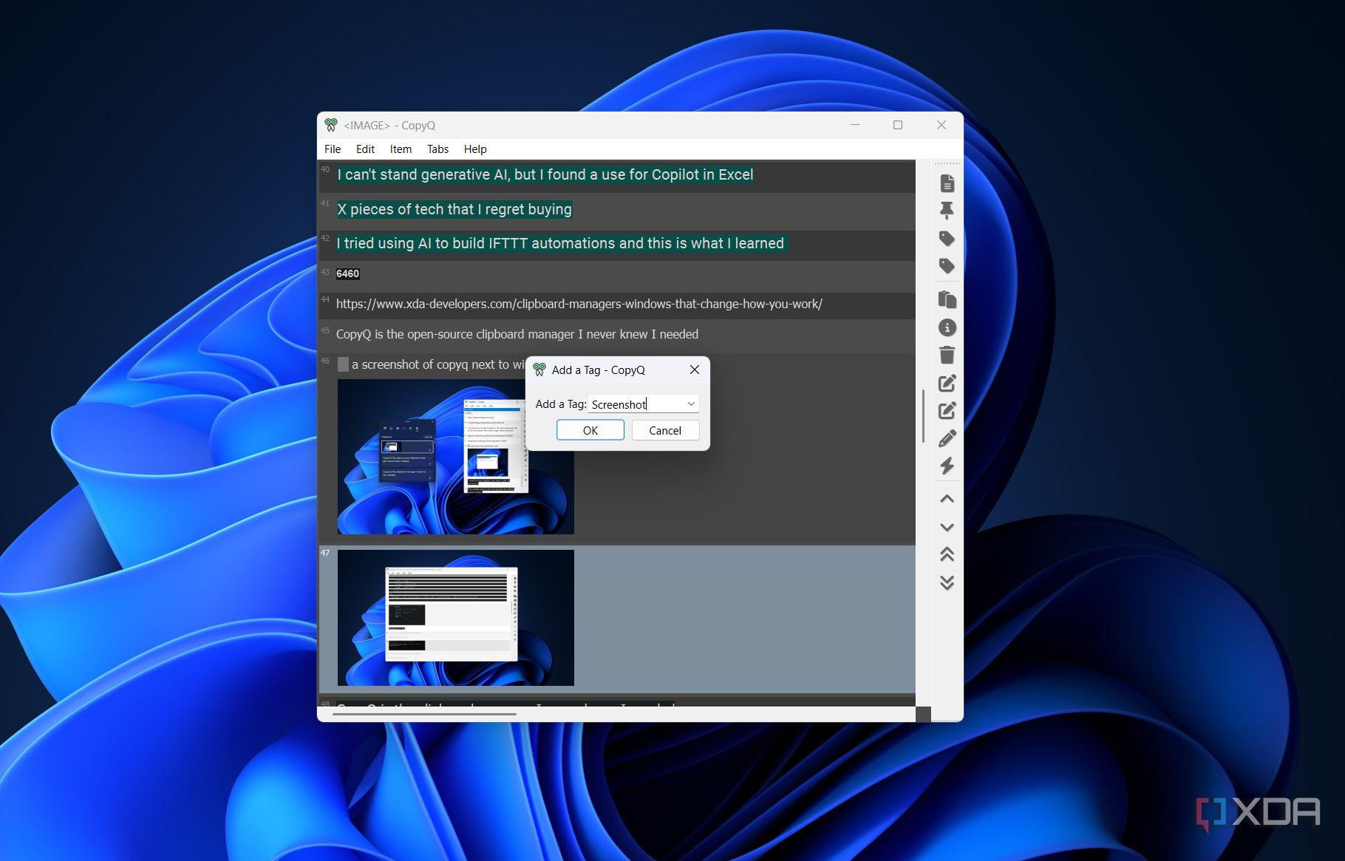Maximize the CopyQ main window
Viewport: 1345px width, 861px height.
click(x=898, y=125)
